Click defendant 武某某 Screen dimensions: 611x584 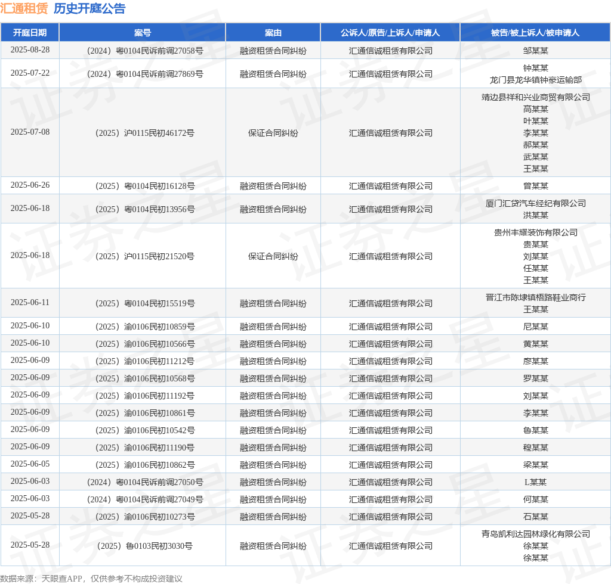click(x=536, y=157)
